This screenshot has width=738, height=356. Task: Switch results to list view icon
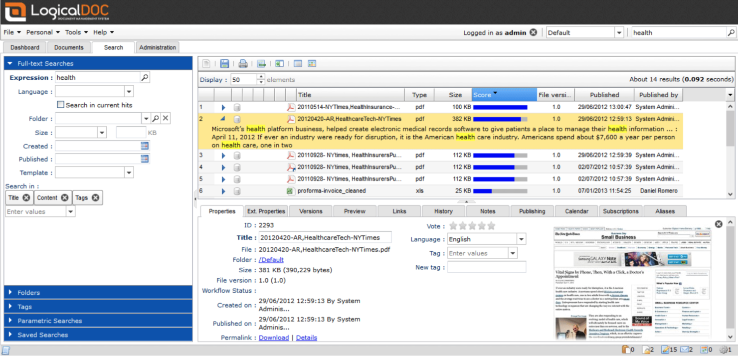pos(298,64)
